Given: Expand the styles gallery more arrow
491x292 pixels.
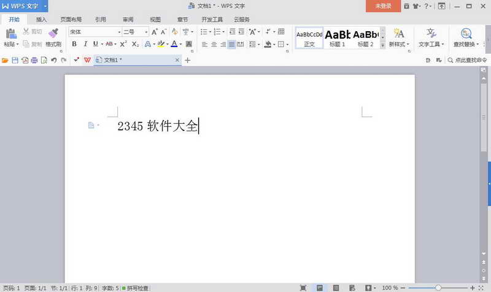Looking at the screenshot, I should (x=382, y=45).
